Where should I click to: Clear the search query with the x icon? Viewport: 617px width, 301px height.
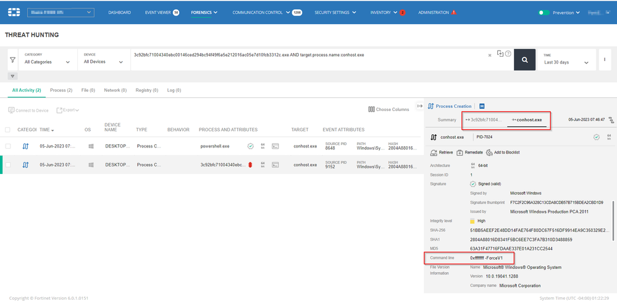coord(490,56)
